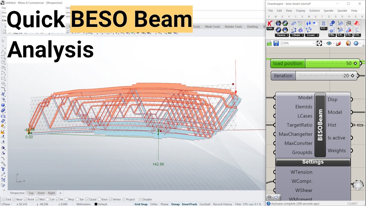The width and height of the screenshot is (366, 206).
Task: Click the red mesh icon in 8.Uti panel
Action: coord(357,23)
